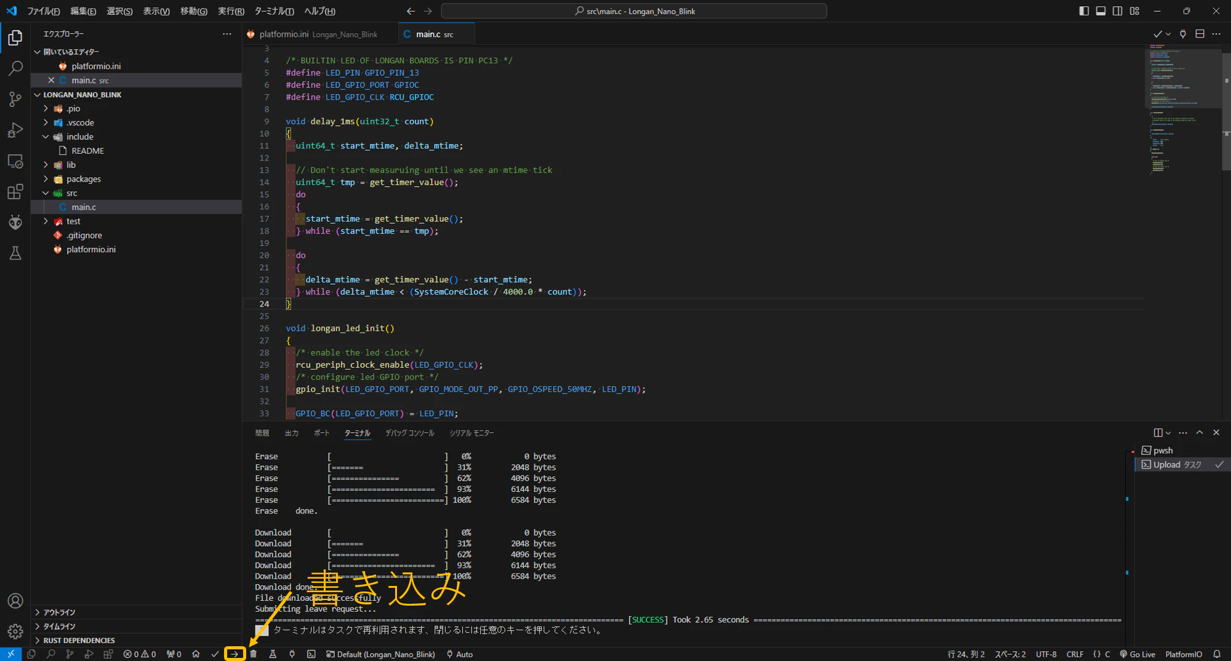Change UTF-8 encoding in status bar

[1046, 654]
